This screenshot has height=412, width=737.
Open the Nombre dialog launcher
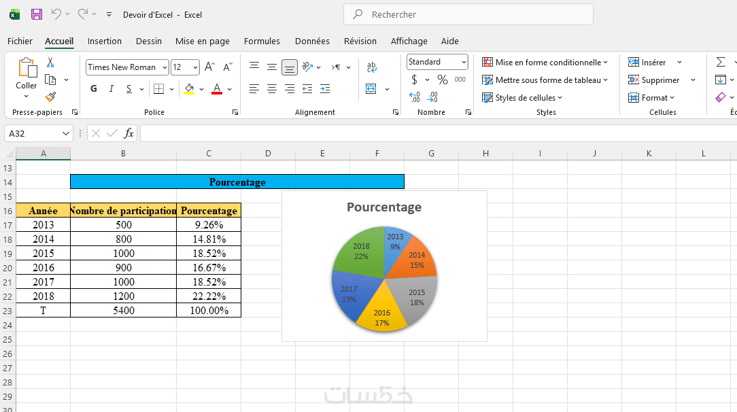[468, 112]
